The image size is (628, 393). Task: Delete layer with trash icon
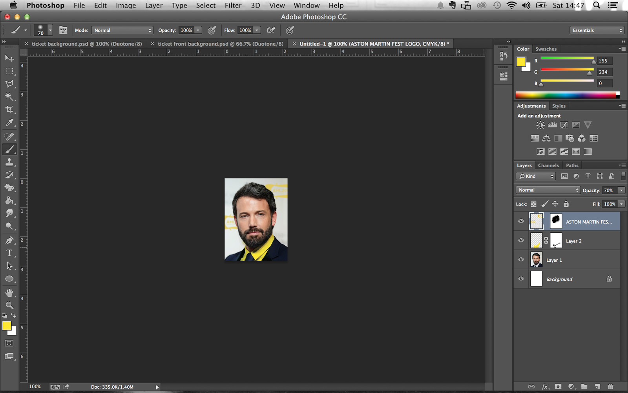(610, 386)
